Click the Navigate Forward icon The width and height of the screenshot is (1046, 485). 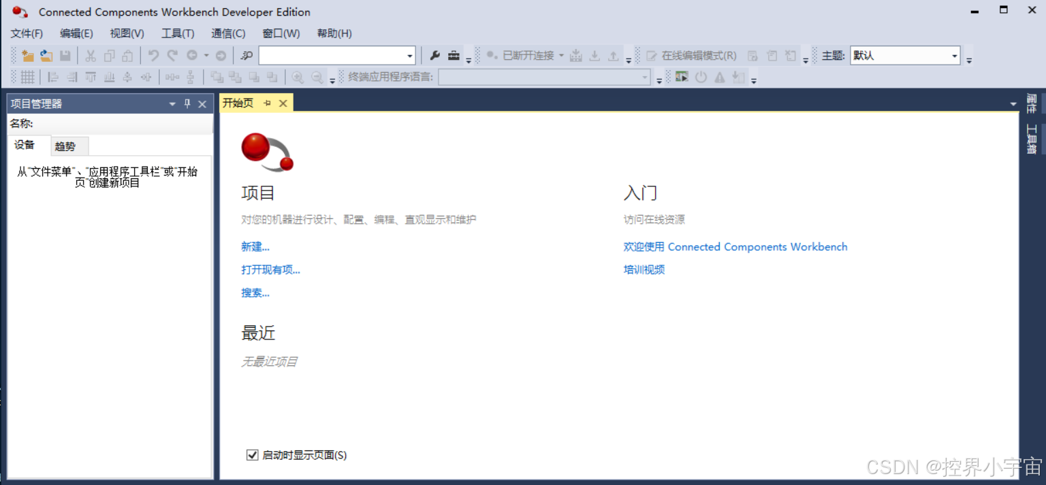coord(221,56)
